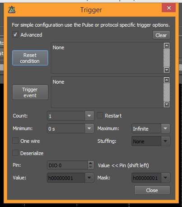Click scroll up arrow of Trigger event list

pos(167,80)
